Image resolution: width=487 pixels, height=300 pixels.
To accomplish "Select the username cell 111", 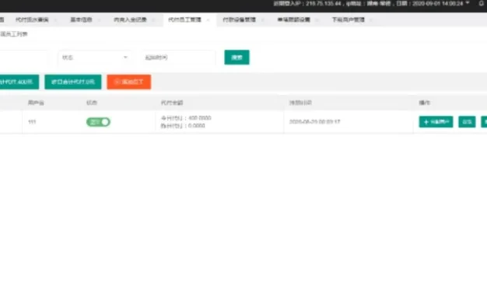I will coord(32,122).
